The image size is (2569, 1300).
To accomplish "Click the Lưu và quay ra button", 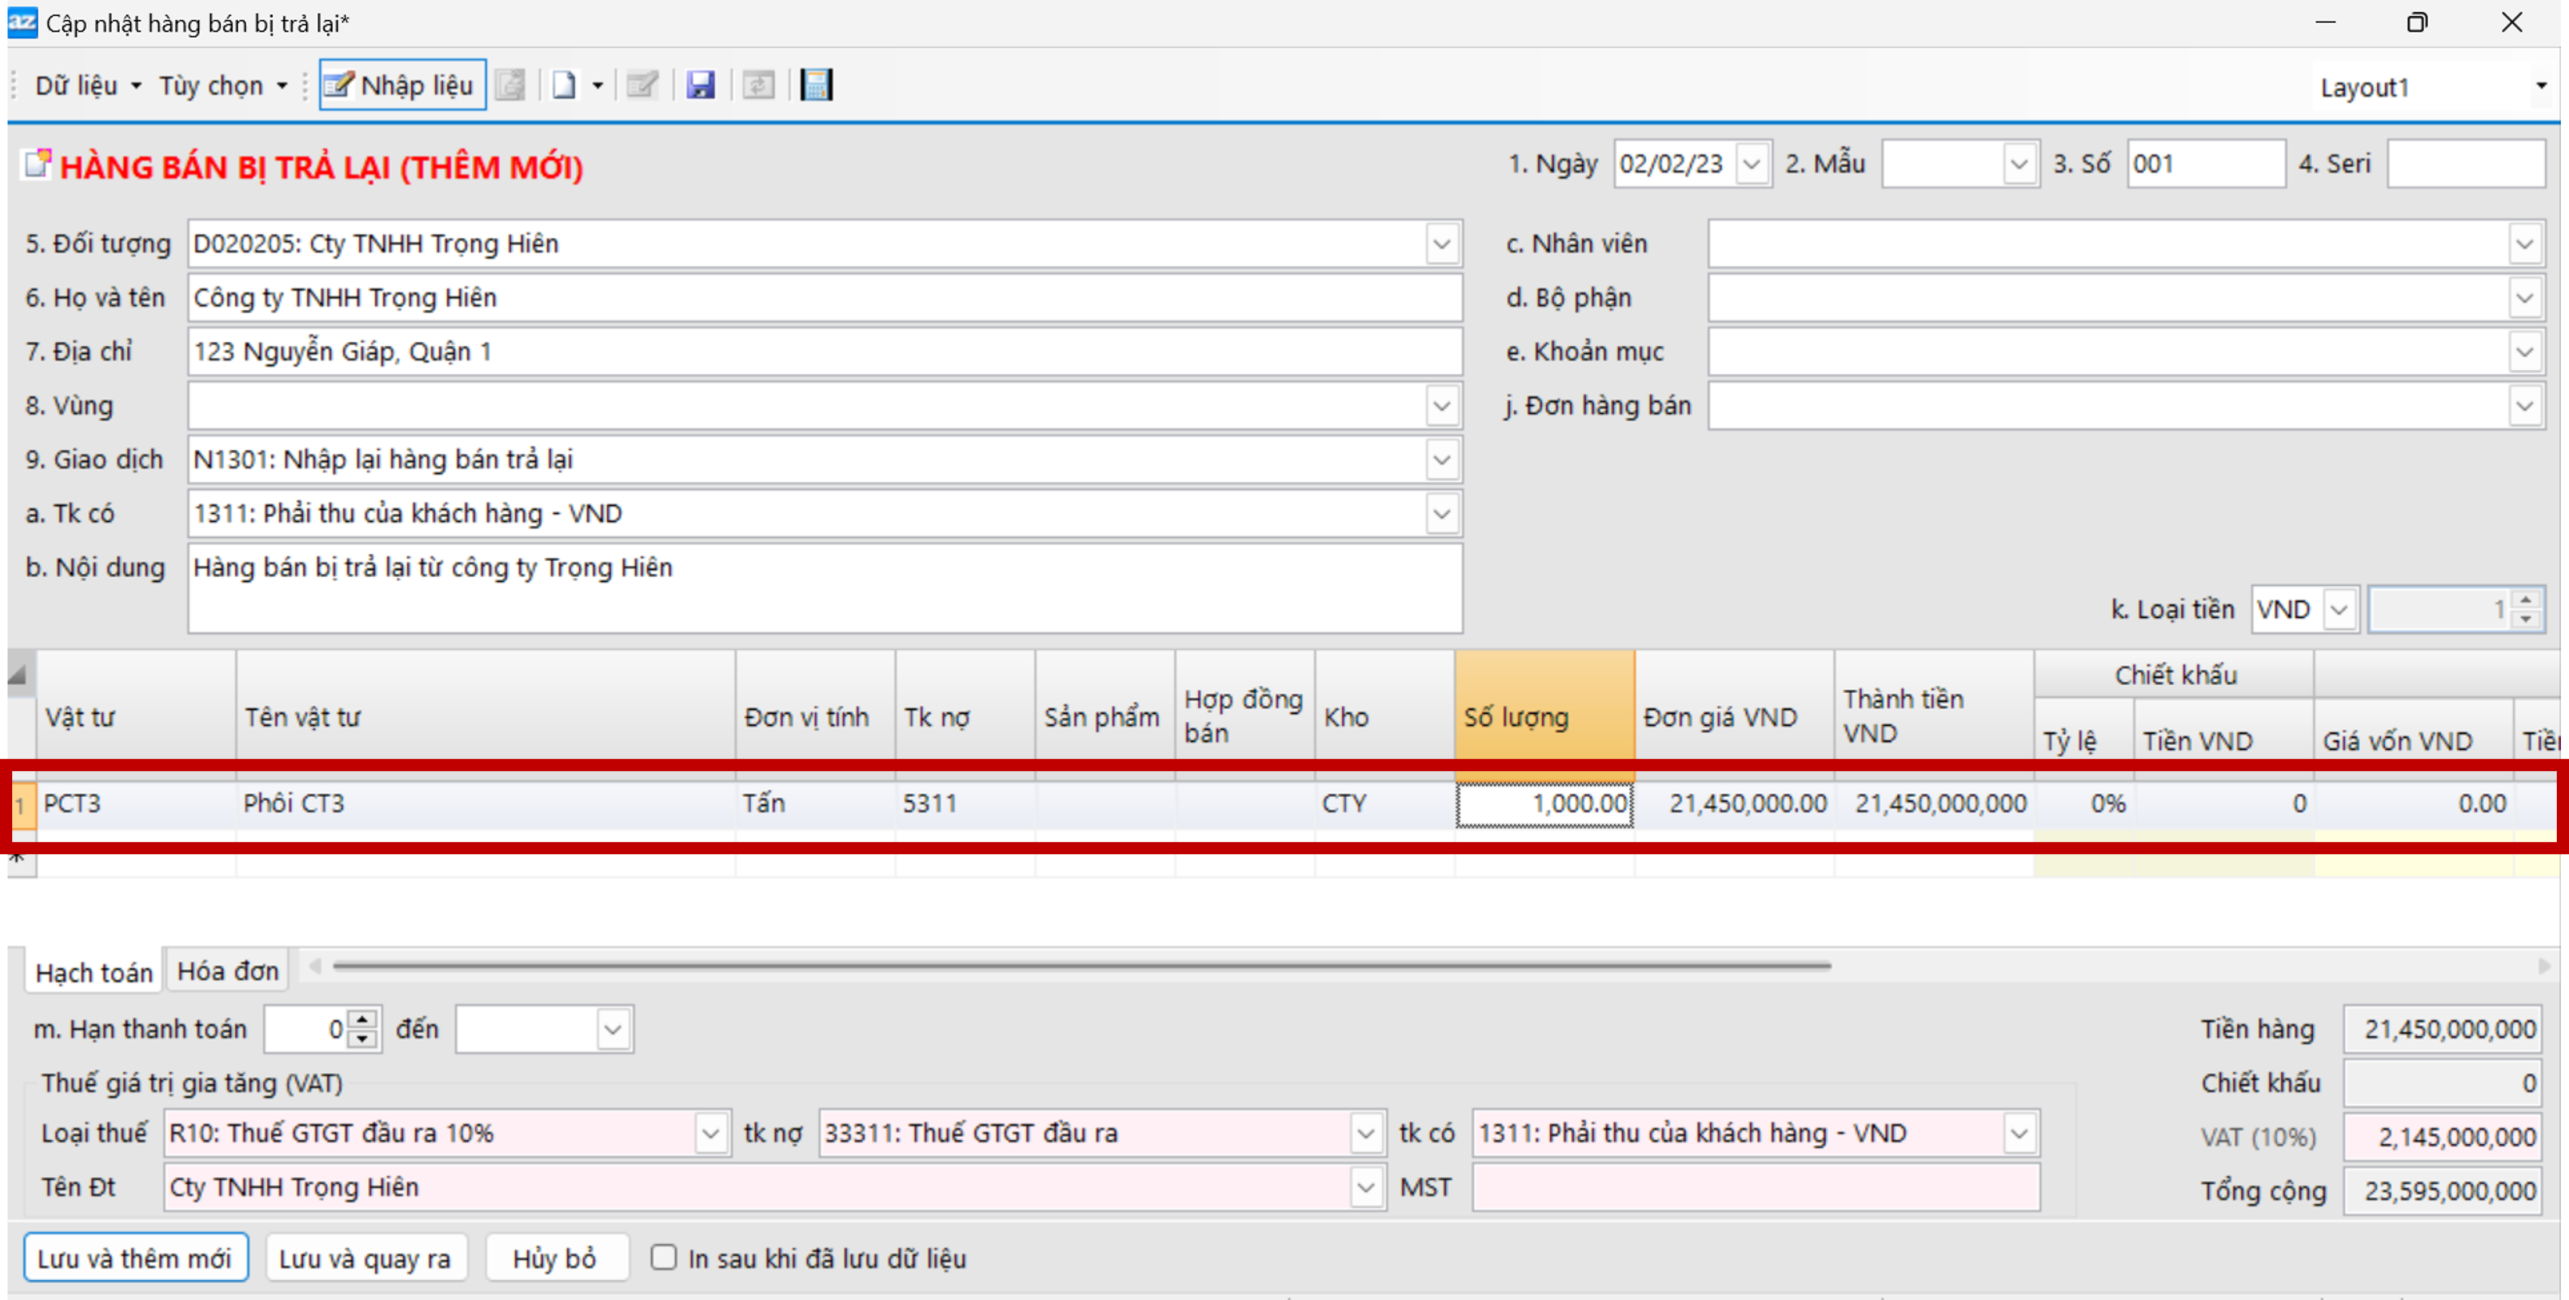I will 364,1258.
